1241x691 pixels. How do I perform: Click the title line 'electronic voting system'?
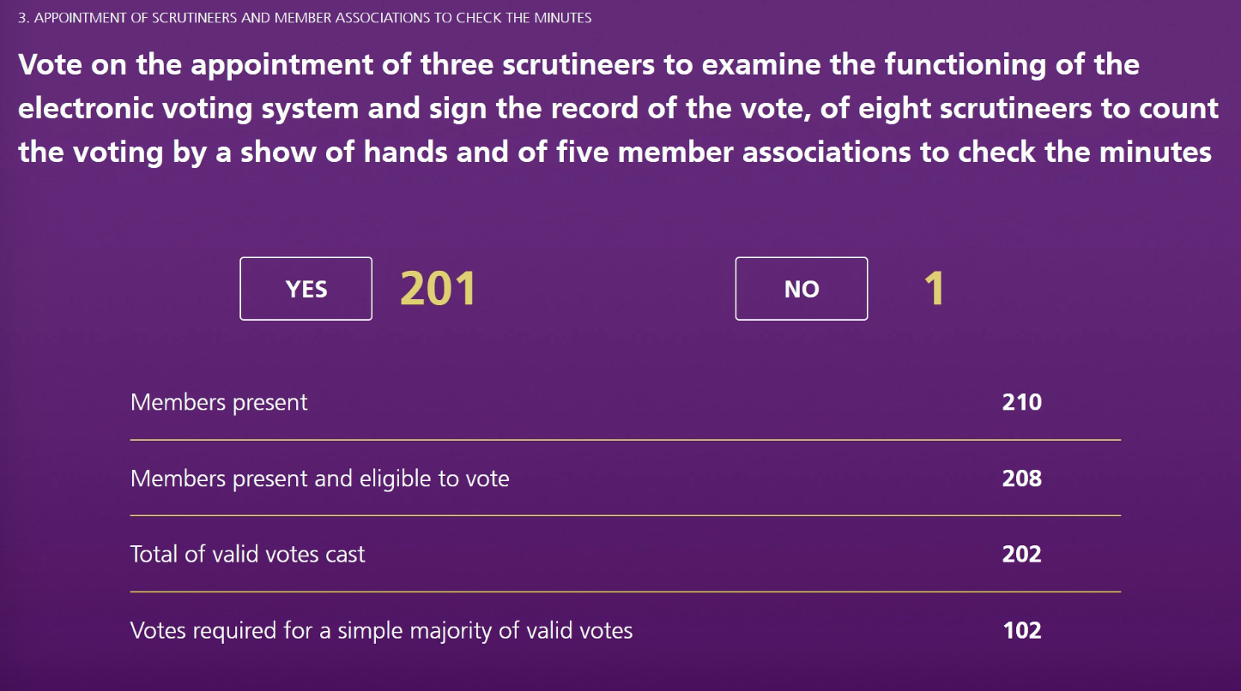click(x=618, y=109)
